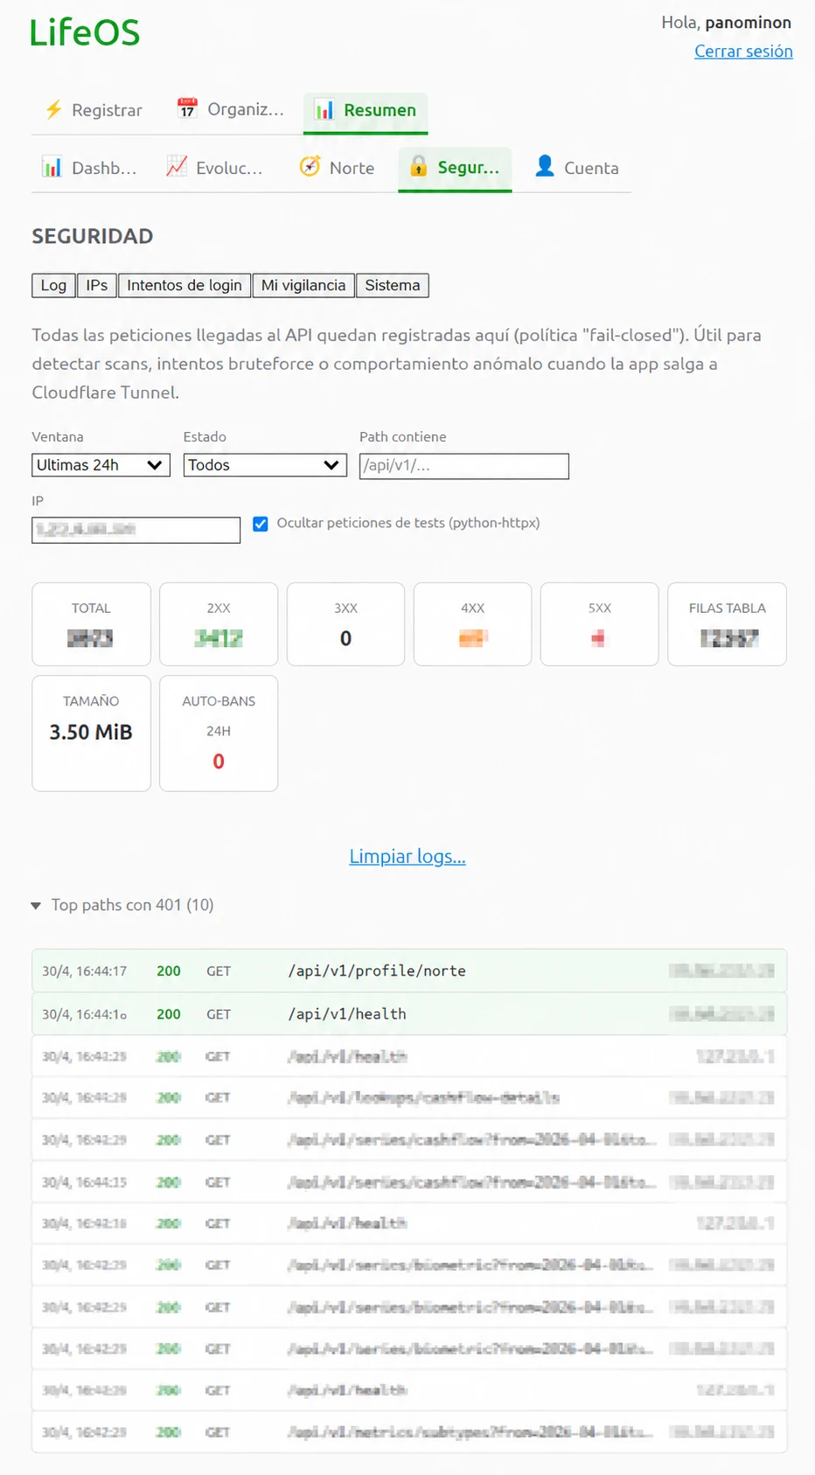The width and height of the screenshot is (815, 1475).
Task: Select the 16:44:1x /api/v1/health log row
Action: tap(409, 1014)
